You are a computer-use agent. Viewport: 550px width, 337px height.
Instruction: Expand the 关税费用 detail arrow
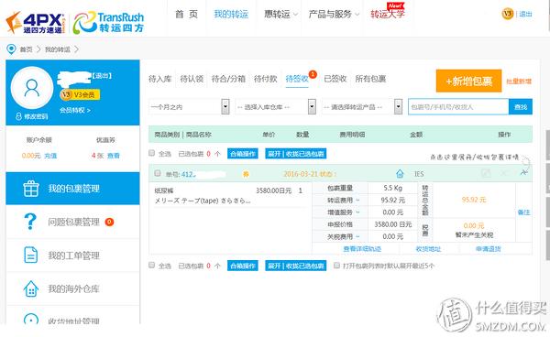pos(357,237)
